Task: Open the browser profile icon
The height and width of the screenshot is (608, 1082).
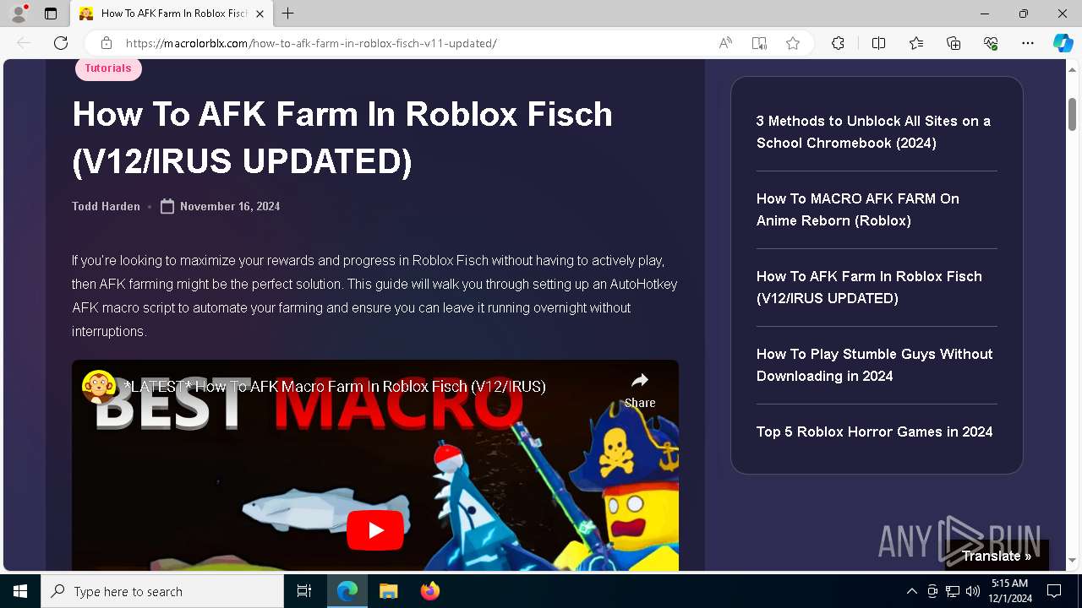Action: (x=19, y=14)
